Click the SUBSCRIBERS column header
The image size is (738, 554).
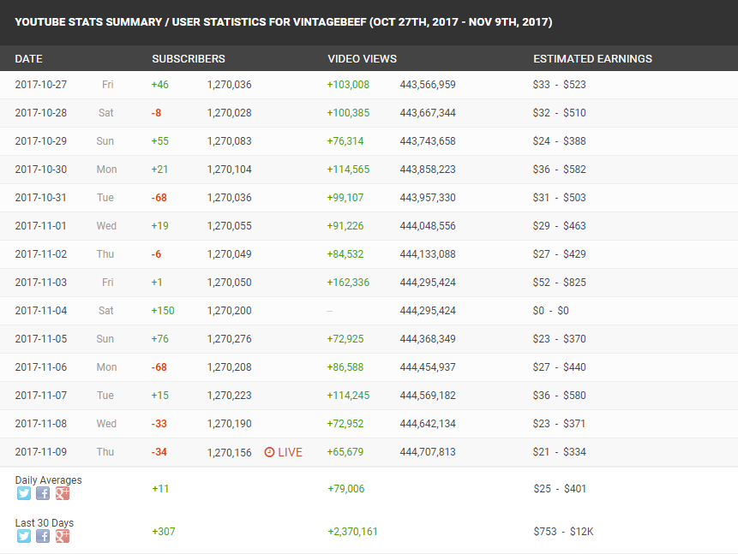189,59
